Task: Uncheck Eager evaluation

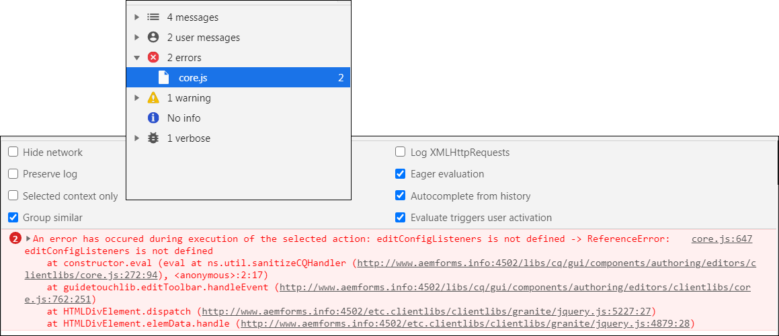Action: click(401, 174)
